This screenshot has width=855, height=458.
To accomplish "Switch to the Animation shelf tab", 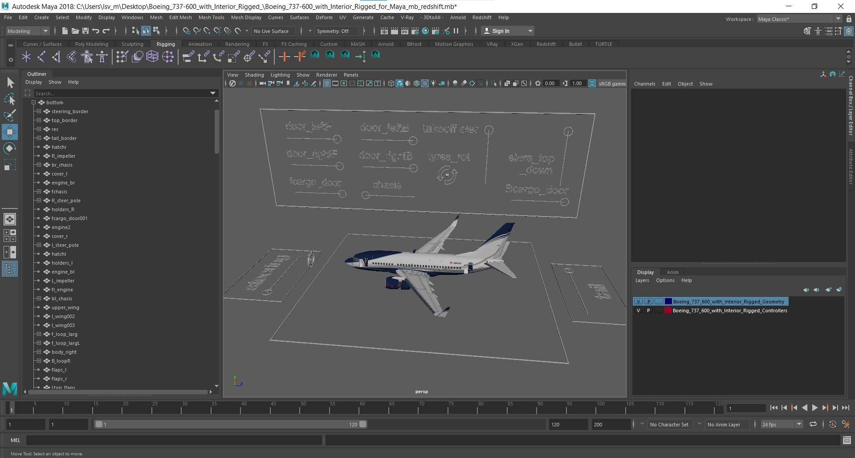I will pyautogui.click(x=200, y=44).
